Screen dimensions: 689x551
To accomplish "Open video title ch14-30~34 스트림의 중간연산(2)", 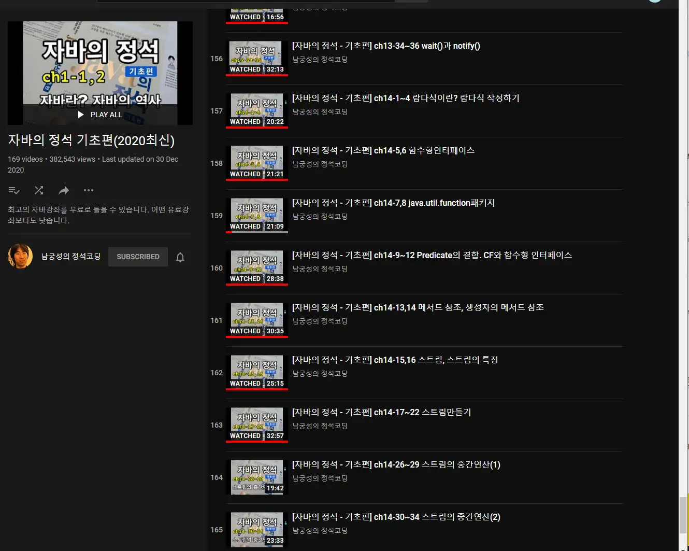I will [x=396, y=517].
